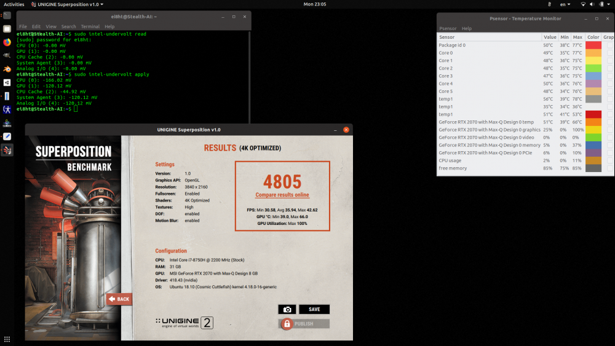The width and height of the screenshot is (615, 346).
Task: Open the Terminal menu in terminal
Action: 90,26
